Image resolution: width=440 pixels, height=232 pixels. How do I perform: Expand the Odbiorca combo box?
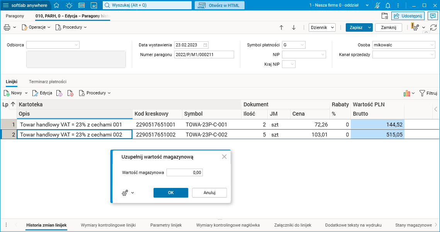click(76, 45)
